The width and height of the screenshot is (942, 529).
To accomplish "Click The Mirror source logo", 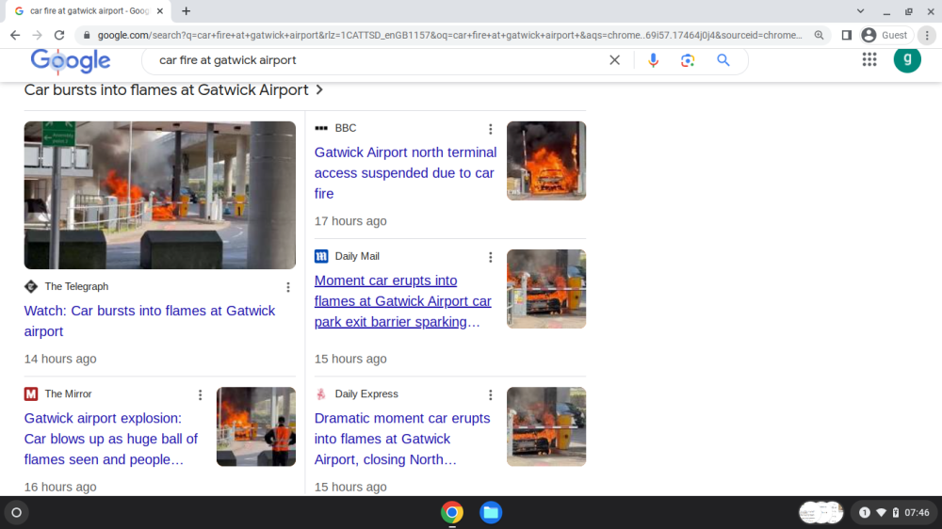I will click(x=31, y=393).
